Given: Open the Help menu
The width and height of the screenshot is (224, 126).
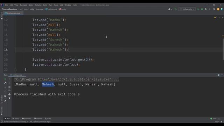Looking at the screenshot, I should [75, 5].
